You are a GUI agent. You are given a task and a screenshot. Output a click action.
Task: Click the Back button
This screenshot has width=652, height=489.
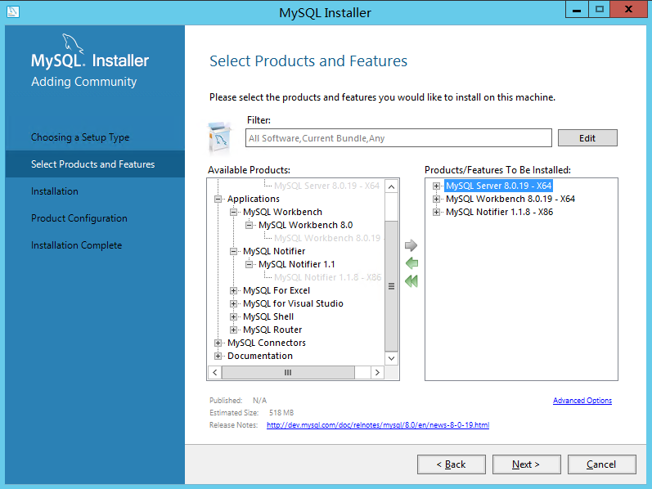pos(451,464)
